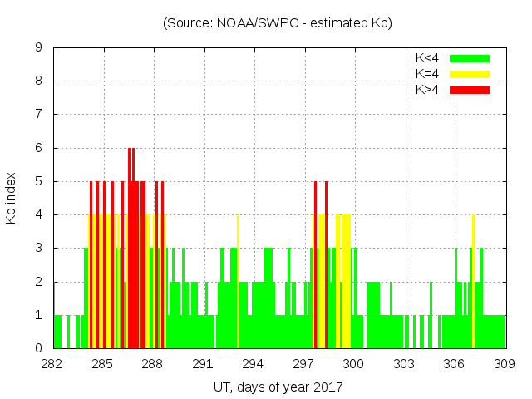Click the red K>4 legend swatch
This screenshot has width=532, height=399.
(x=470, y=89)
